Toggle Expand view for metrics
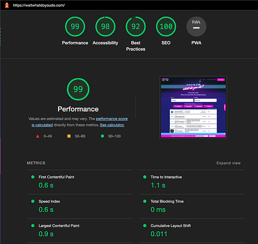The image size is (258, 244). click(x=228, y=163)
